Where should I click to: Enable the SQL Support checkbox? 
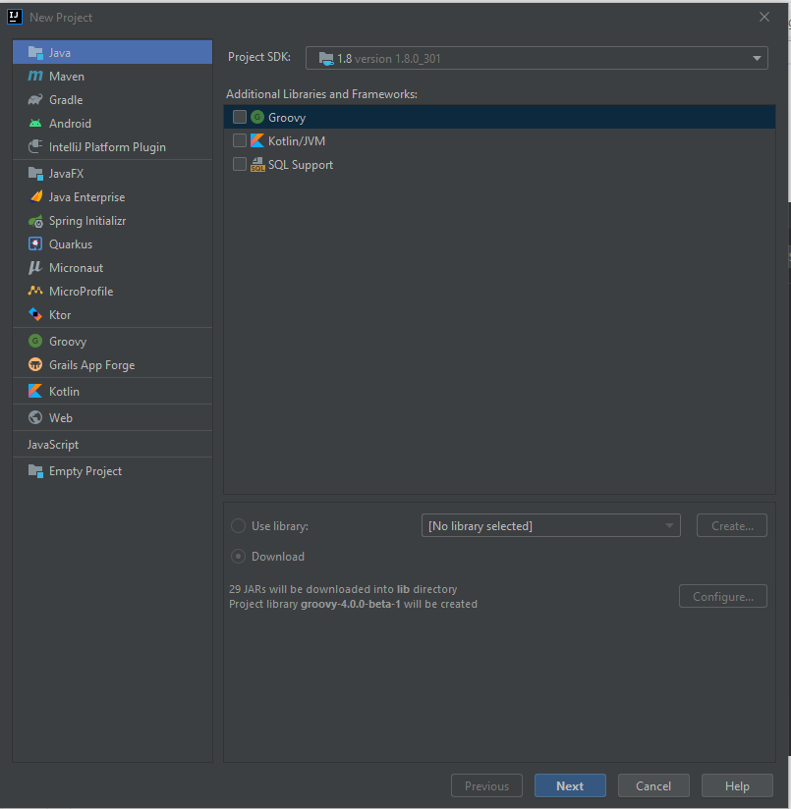tap(240, 164)
